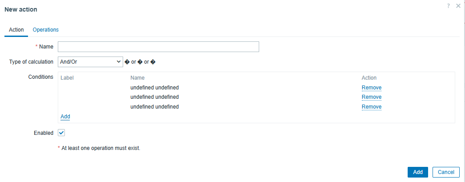Click the Name column header in conditions

point(137,78)
